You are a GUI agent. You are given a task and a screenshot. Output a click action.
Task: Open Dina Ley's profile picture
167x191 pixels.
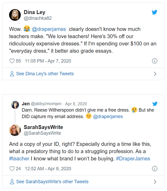15,15
